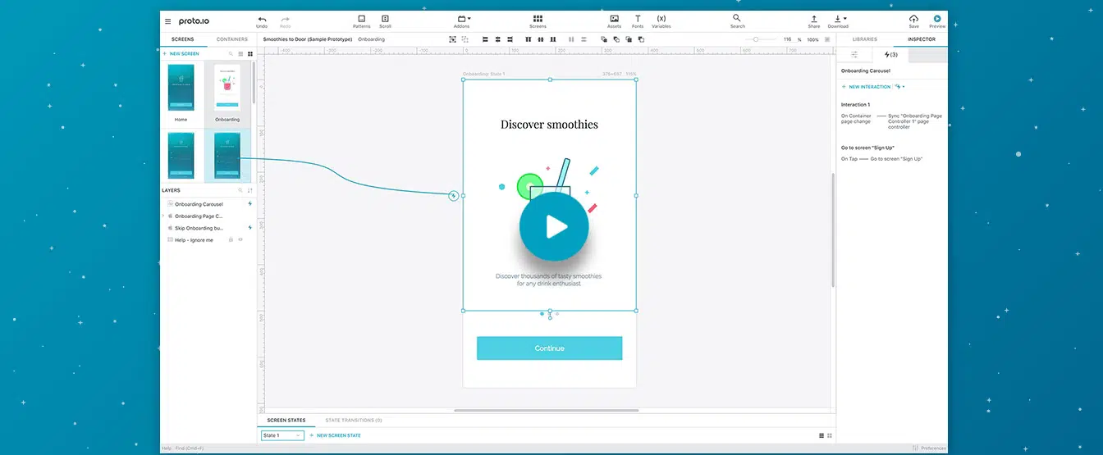Click the canvas zoom slider
Screen dimensions: 1103x455
pyautogui.click(x=756, y=39)
